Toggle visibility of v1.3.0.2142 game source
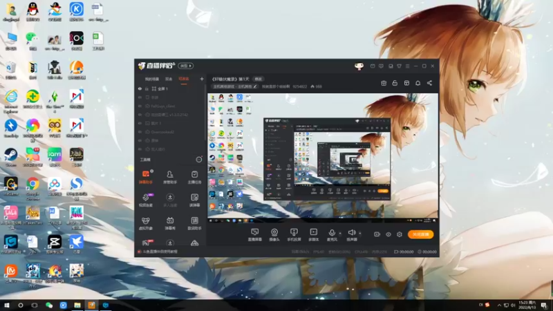 [140, 115]
